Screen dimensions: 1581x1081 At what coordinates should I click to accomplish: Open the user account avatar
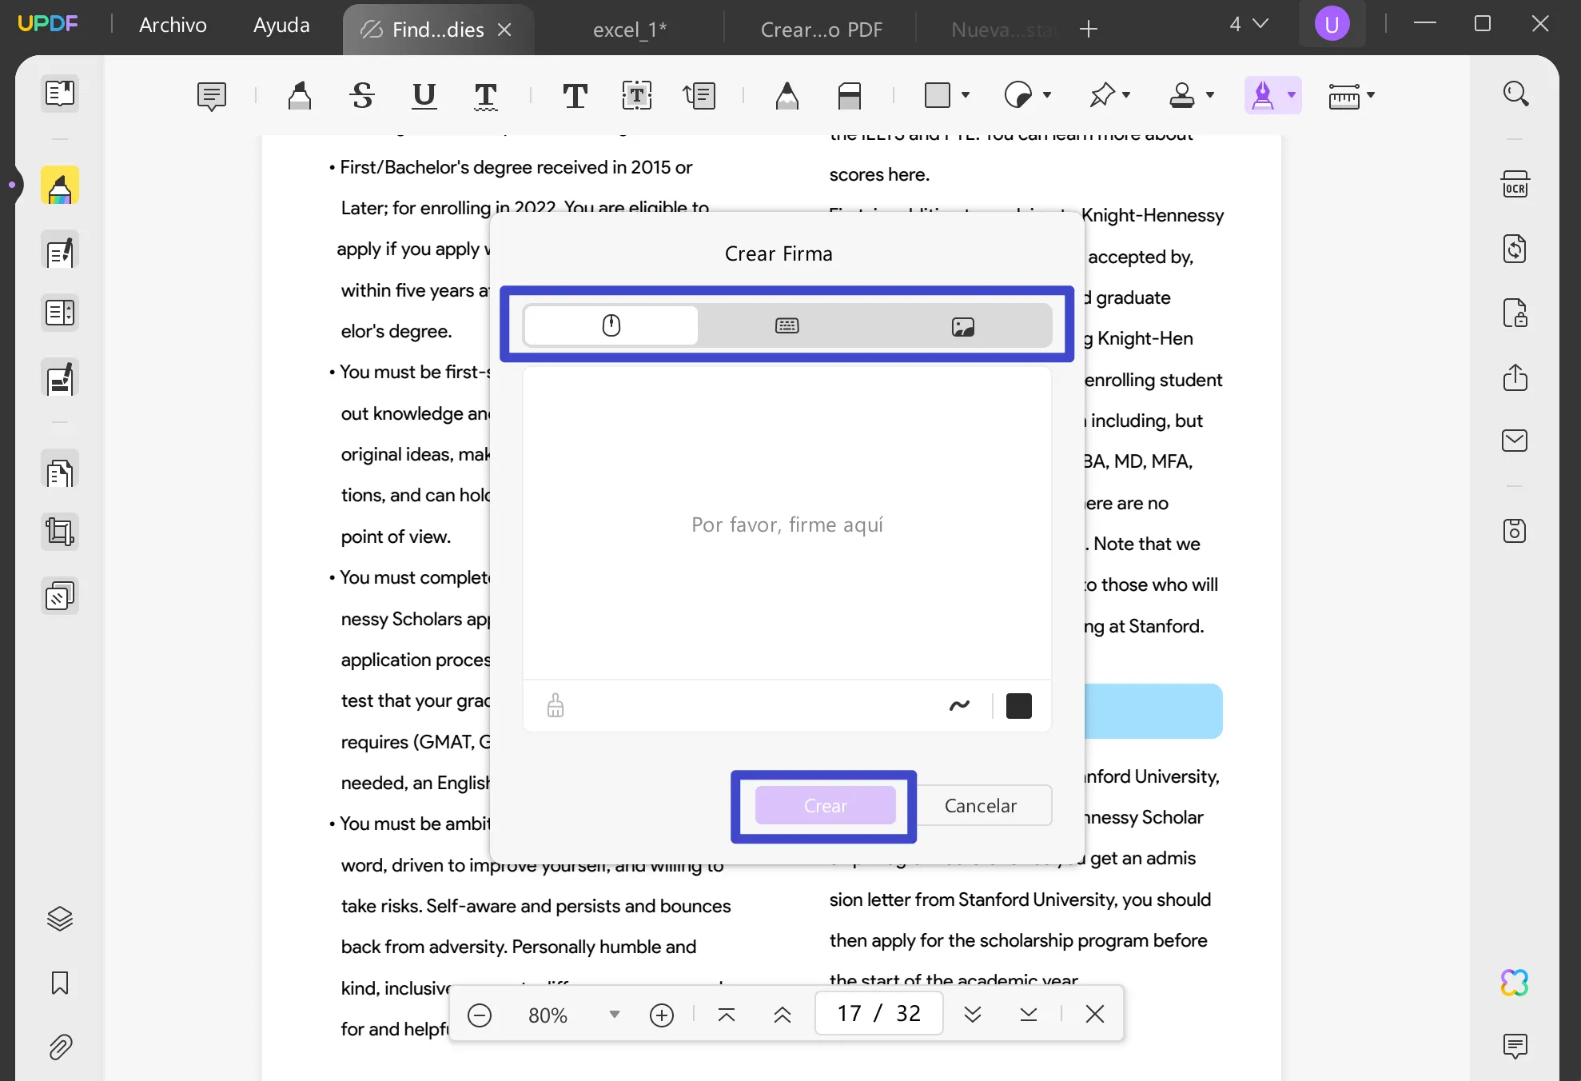coord(1332,24)
